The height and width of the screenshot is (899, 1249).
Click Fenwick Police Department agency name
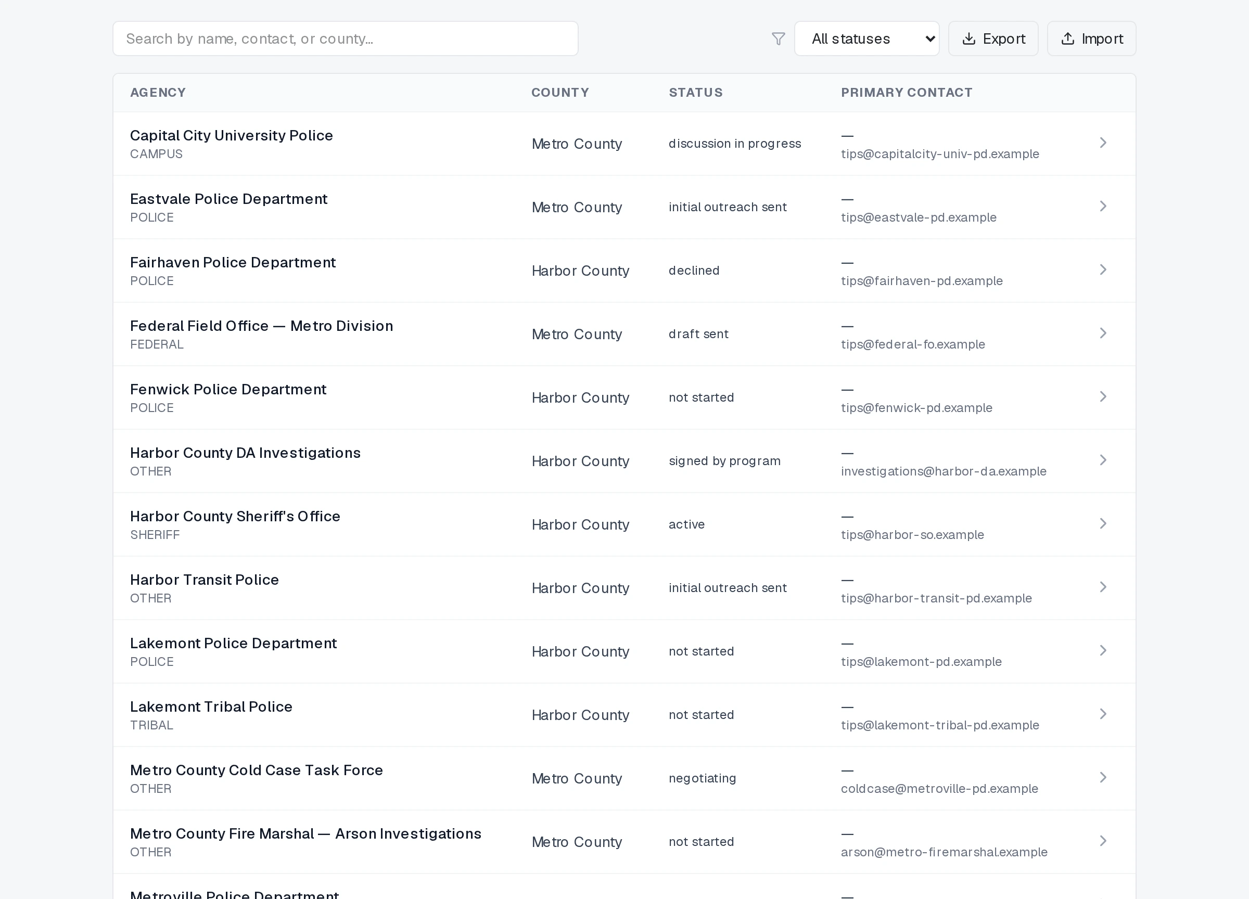pos(228,389)
